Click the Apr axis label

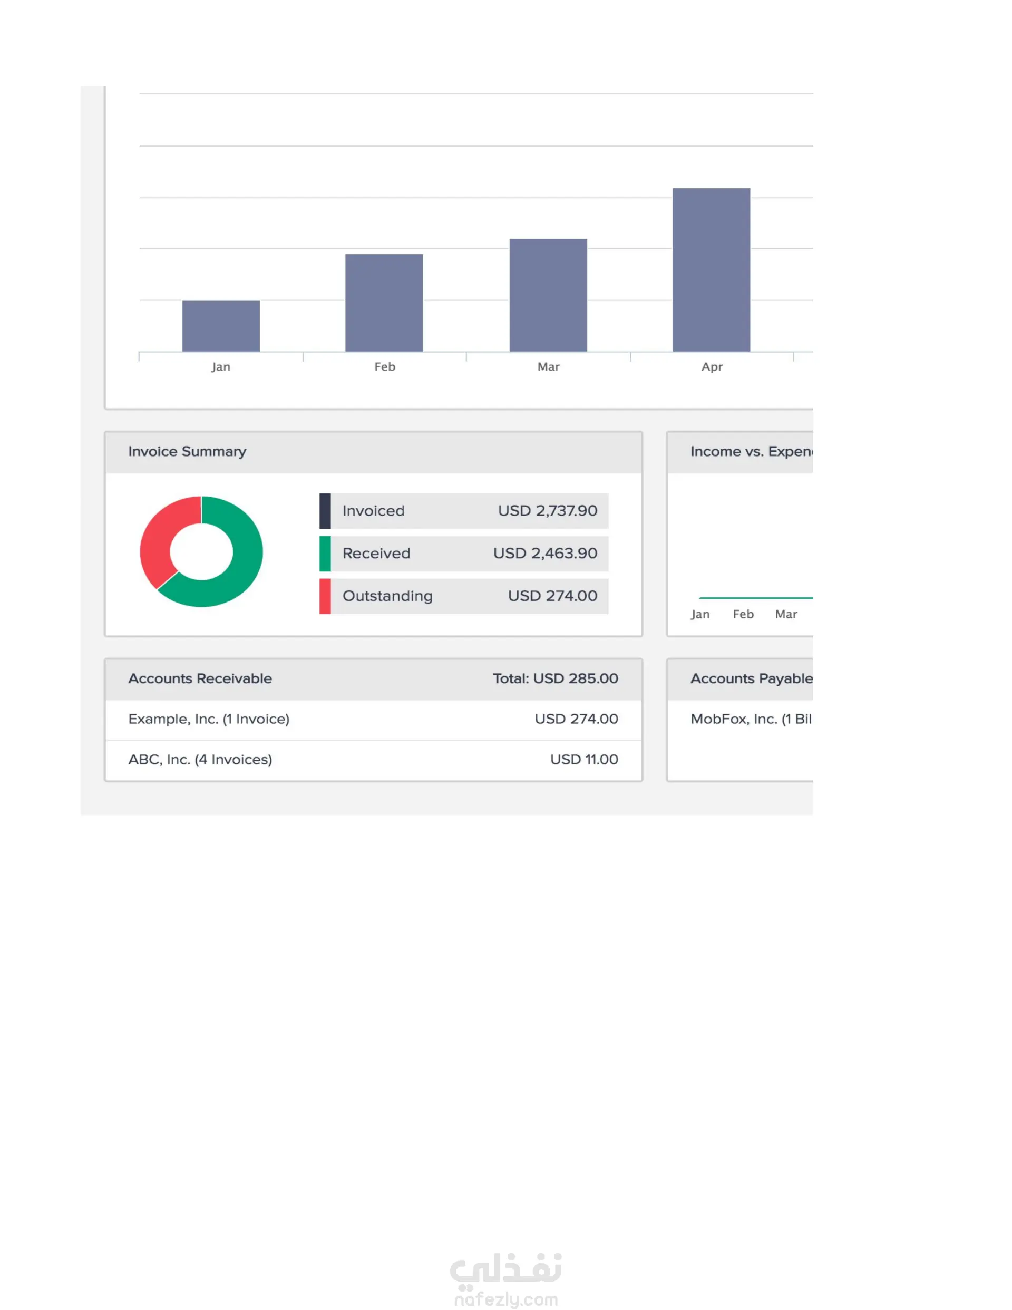(x=712, y=366)
